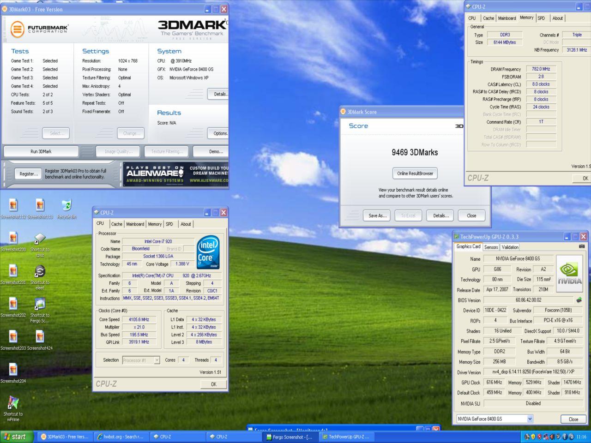Image resolution: width=591 pixels, height=443 pixels.
Task: Click the DRAM Frequency value 782.0 MHz
Action: coord(541,69)
